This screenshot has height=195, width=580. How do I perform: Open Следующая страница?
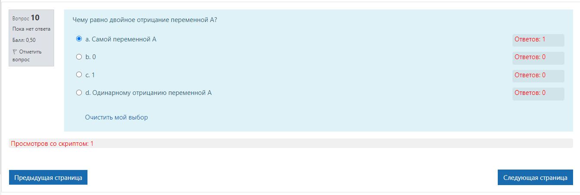(x=535, y=177)
